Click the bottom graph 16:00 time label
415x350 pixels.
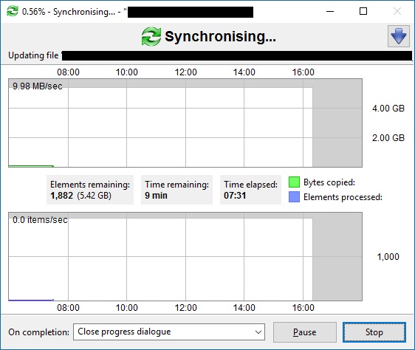(x=303, y=308)
